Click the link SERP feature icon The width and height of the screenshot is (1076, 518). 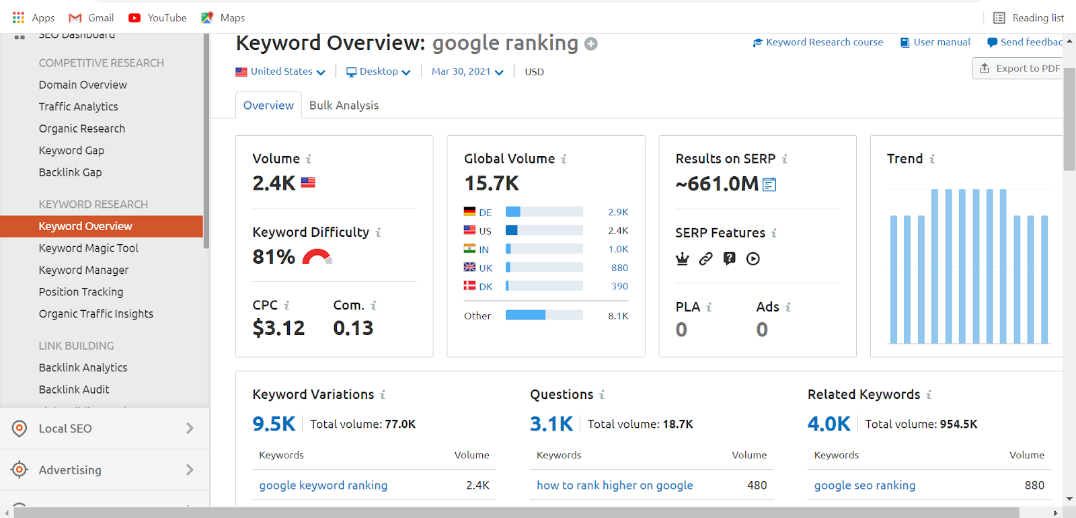(x=705, y=259)
